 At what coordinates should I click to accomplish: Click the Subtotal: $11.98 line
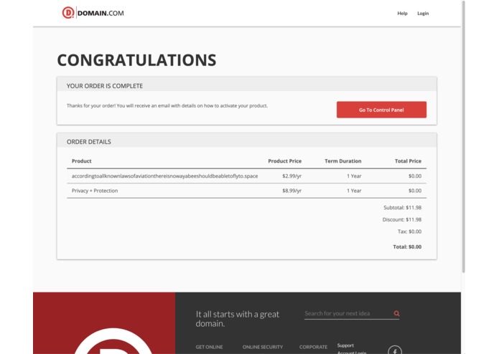pyautogui.click(x=402, y=208)
